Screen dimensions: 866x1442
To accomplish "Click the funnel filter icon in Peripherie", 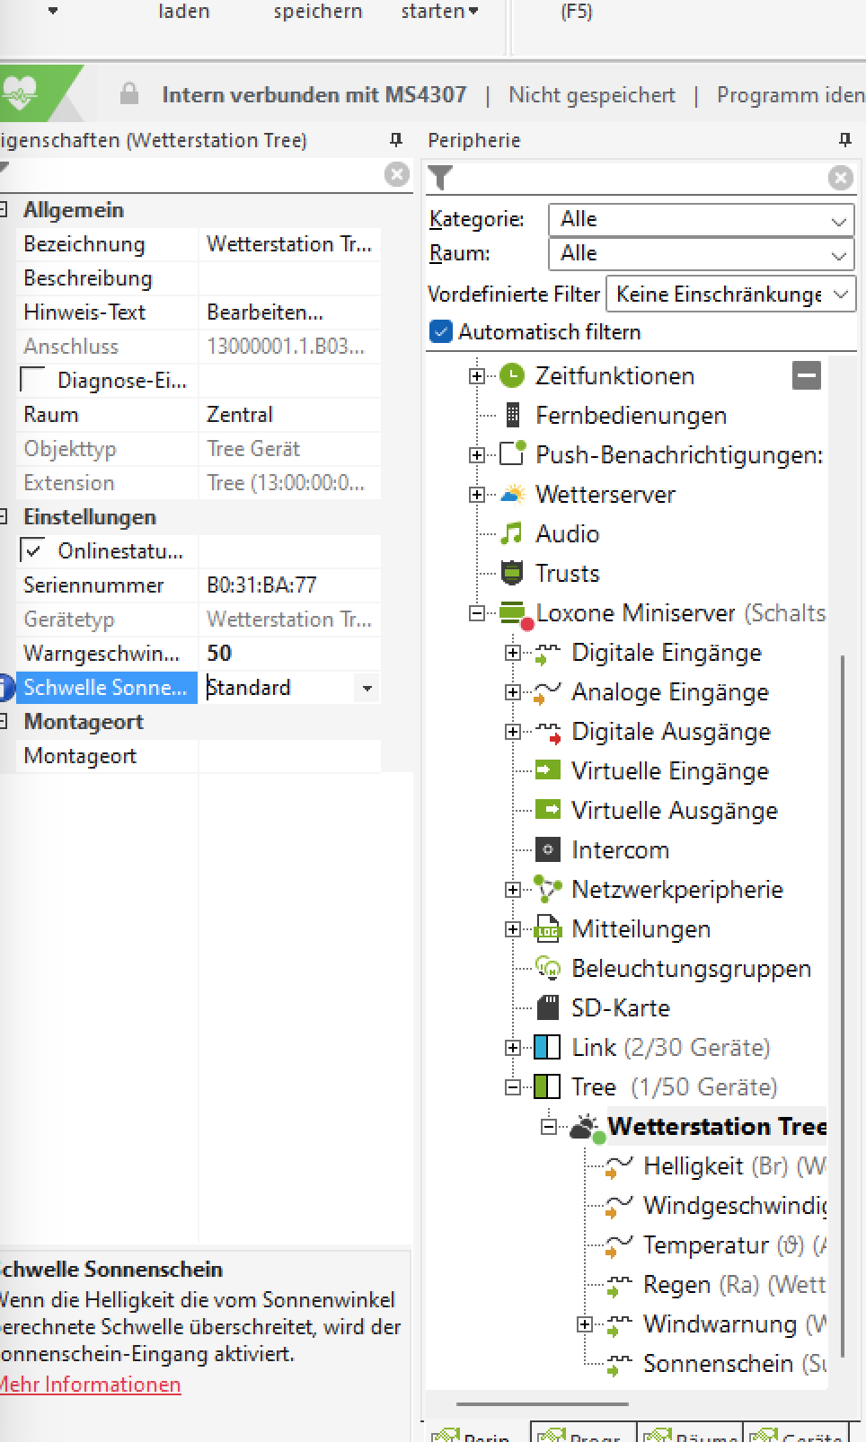I will (440, 178).
